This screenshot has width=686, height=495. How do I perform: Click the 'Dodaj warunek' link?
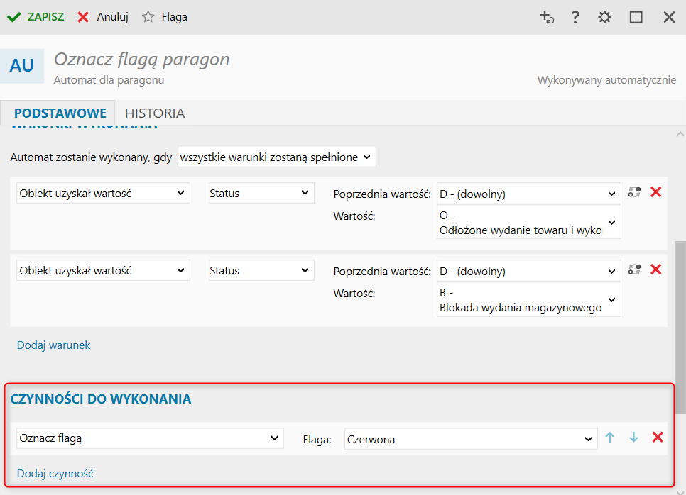tap(53, 345)
